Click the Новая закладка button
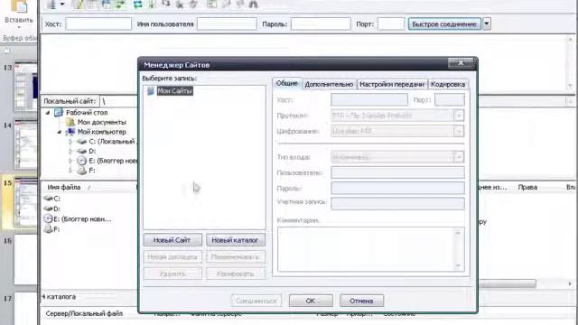This screenshot has height=325, width=578. point(172,256)
